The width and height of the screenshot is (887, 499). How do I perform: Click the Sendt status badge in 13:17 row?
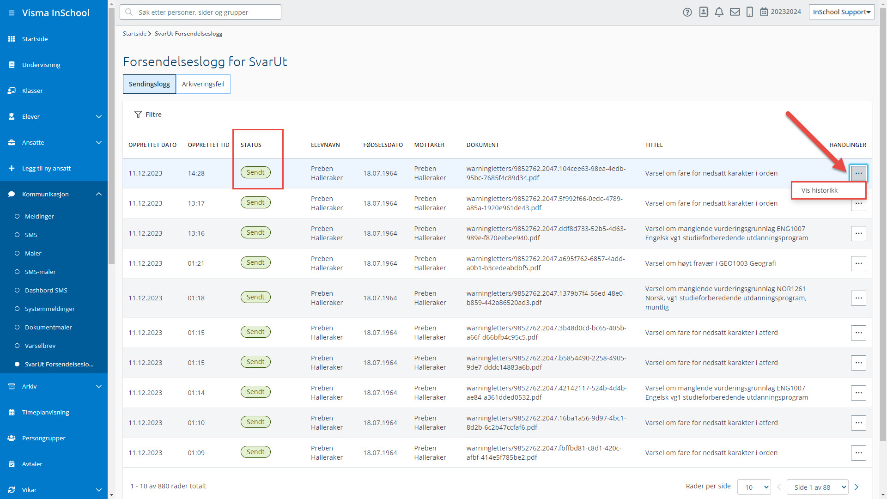[x=255, y=202]
